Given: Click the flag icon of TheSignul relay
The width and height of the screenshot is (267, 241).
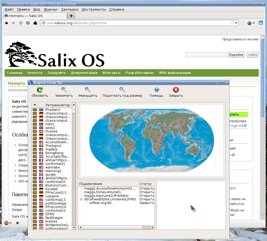Looking at the screenshot, I should coord(41,146).
